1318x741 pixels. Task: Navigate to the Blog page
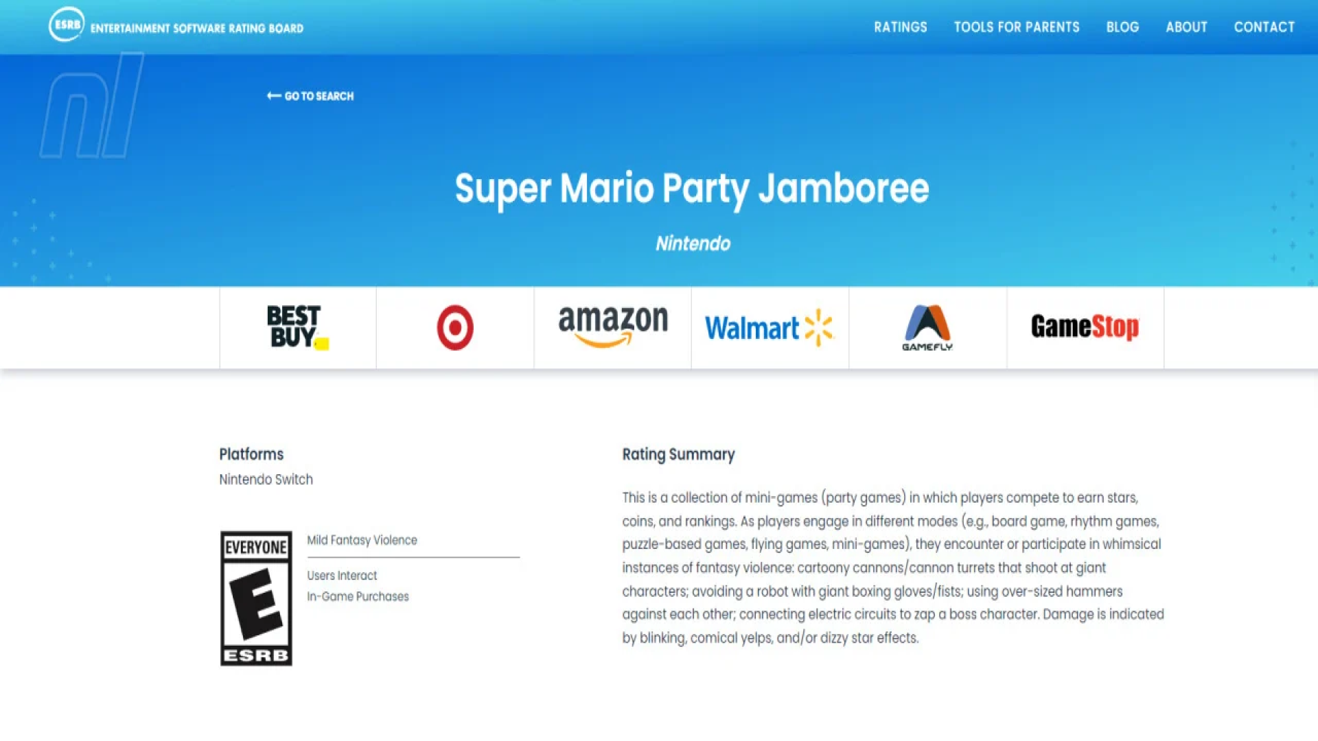1122,27
